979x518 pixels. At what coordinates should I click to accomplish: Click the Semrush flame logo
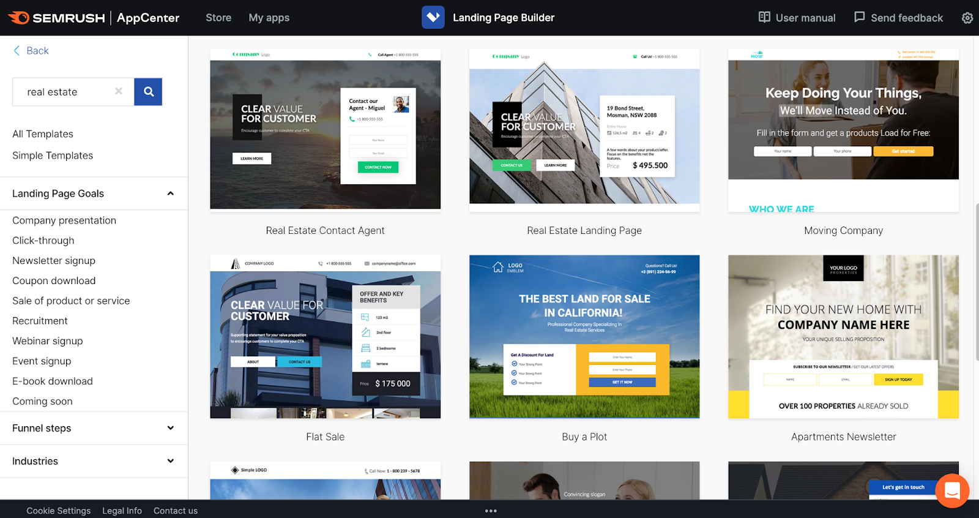[x=18, y=18]
